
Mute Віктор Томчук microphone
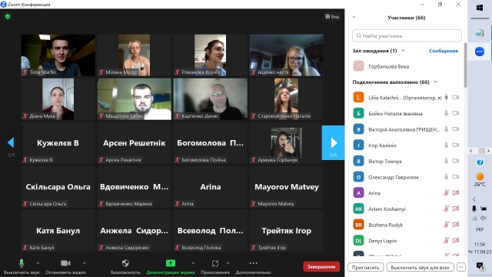[446, 161]
